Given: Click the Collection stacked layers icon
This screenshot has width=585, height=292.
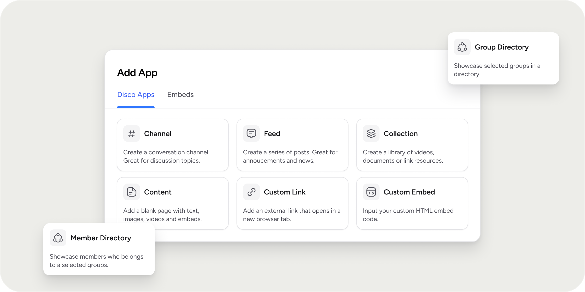Looking at the screenshot, I should 371,133.
